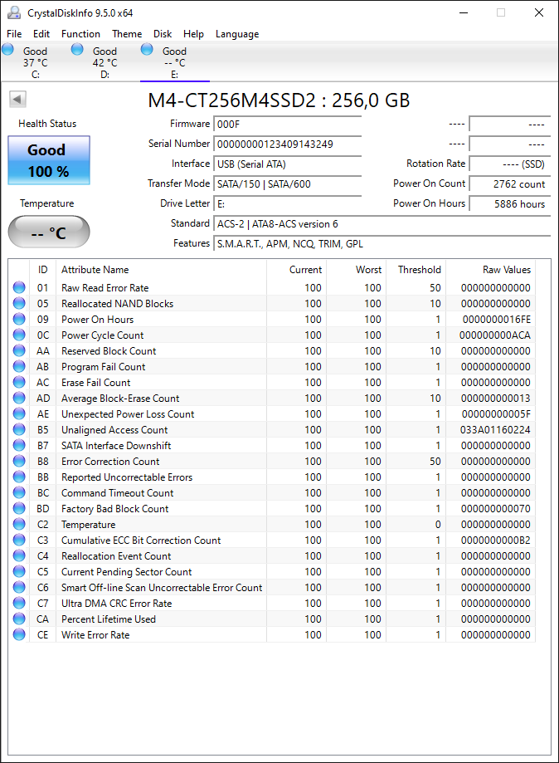Select drive D: tab at 42 °C
This screenshot has width=559, height=763.
pyautogui.click(x=105, y=62)
